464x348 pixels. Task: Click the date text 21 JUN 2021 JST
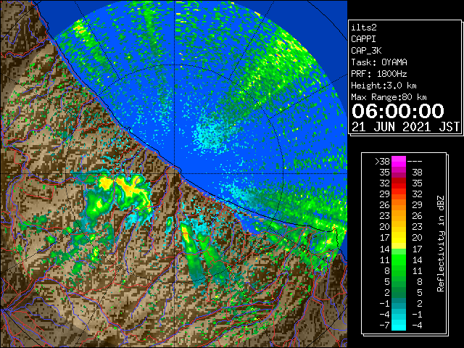point(405,127)
